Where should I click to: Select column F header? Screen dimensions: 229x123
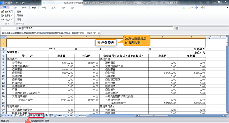[191, 37]
